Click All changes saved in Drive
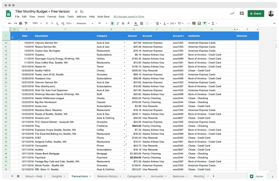Screen dimensions: 279x181 coord(129,17)
